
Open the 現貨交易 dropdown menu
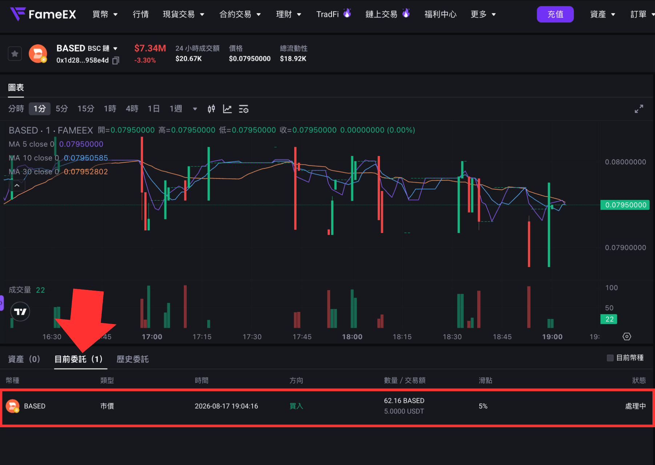pyautogui.click(x=184, y=15)
